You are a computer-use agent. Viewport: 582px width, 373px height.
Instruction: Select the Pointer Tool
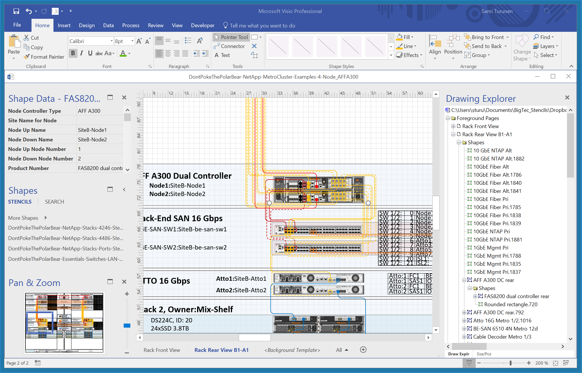tap(231, 37)
